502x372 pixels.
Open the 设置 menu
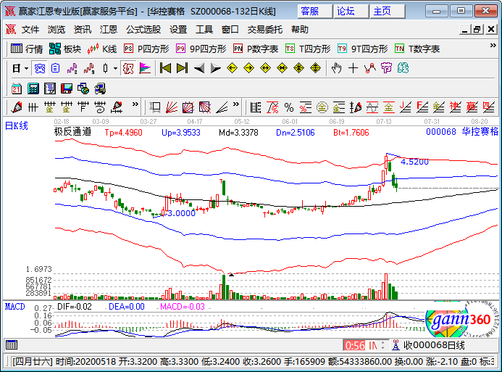(x=178, y=30)
